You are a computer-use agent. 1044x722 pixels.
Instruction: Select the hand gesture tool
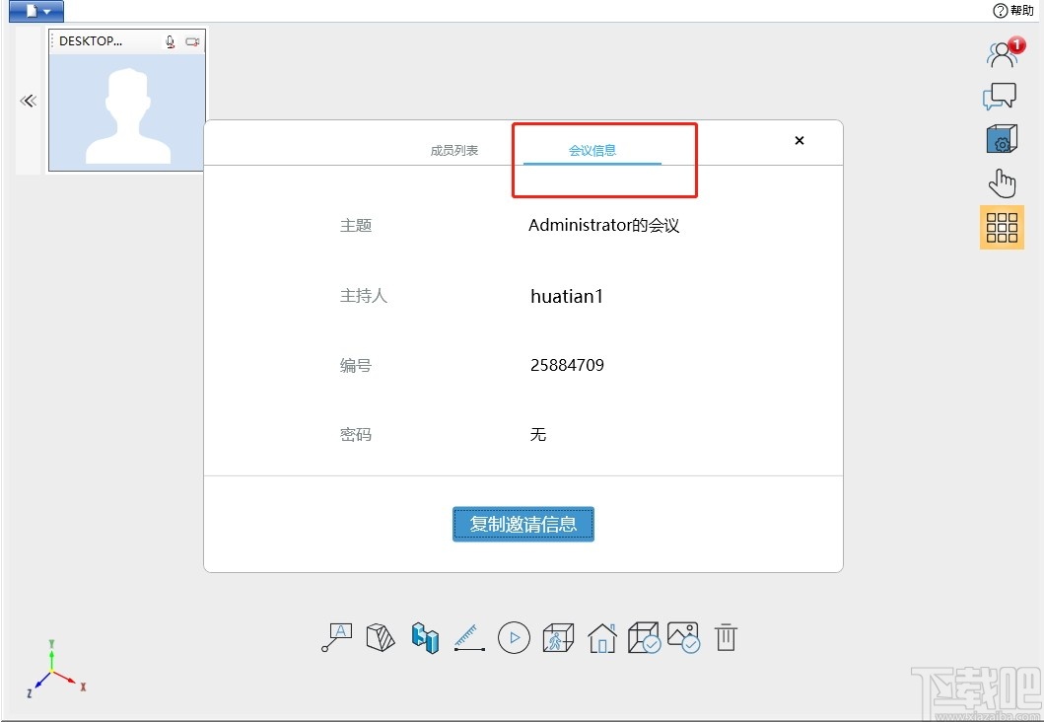coord(1002,182)
